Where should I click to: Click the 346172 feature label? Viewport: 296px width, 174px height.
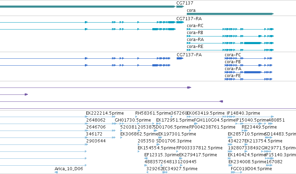pos(94,134)
